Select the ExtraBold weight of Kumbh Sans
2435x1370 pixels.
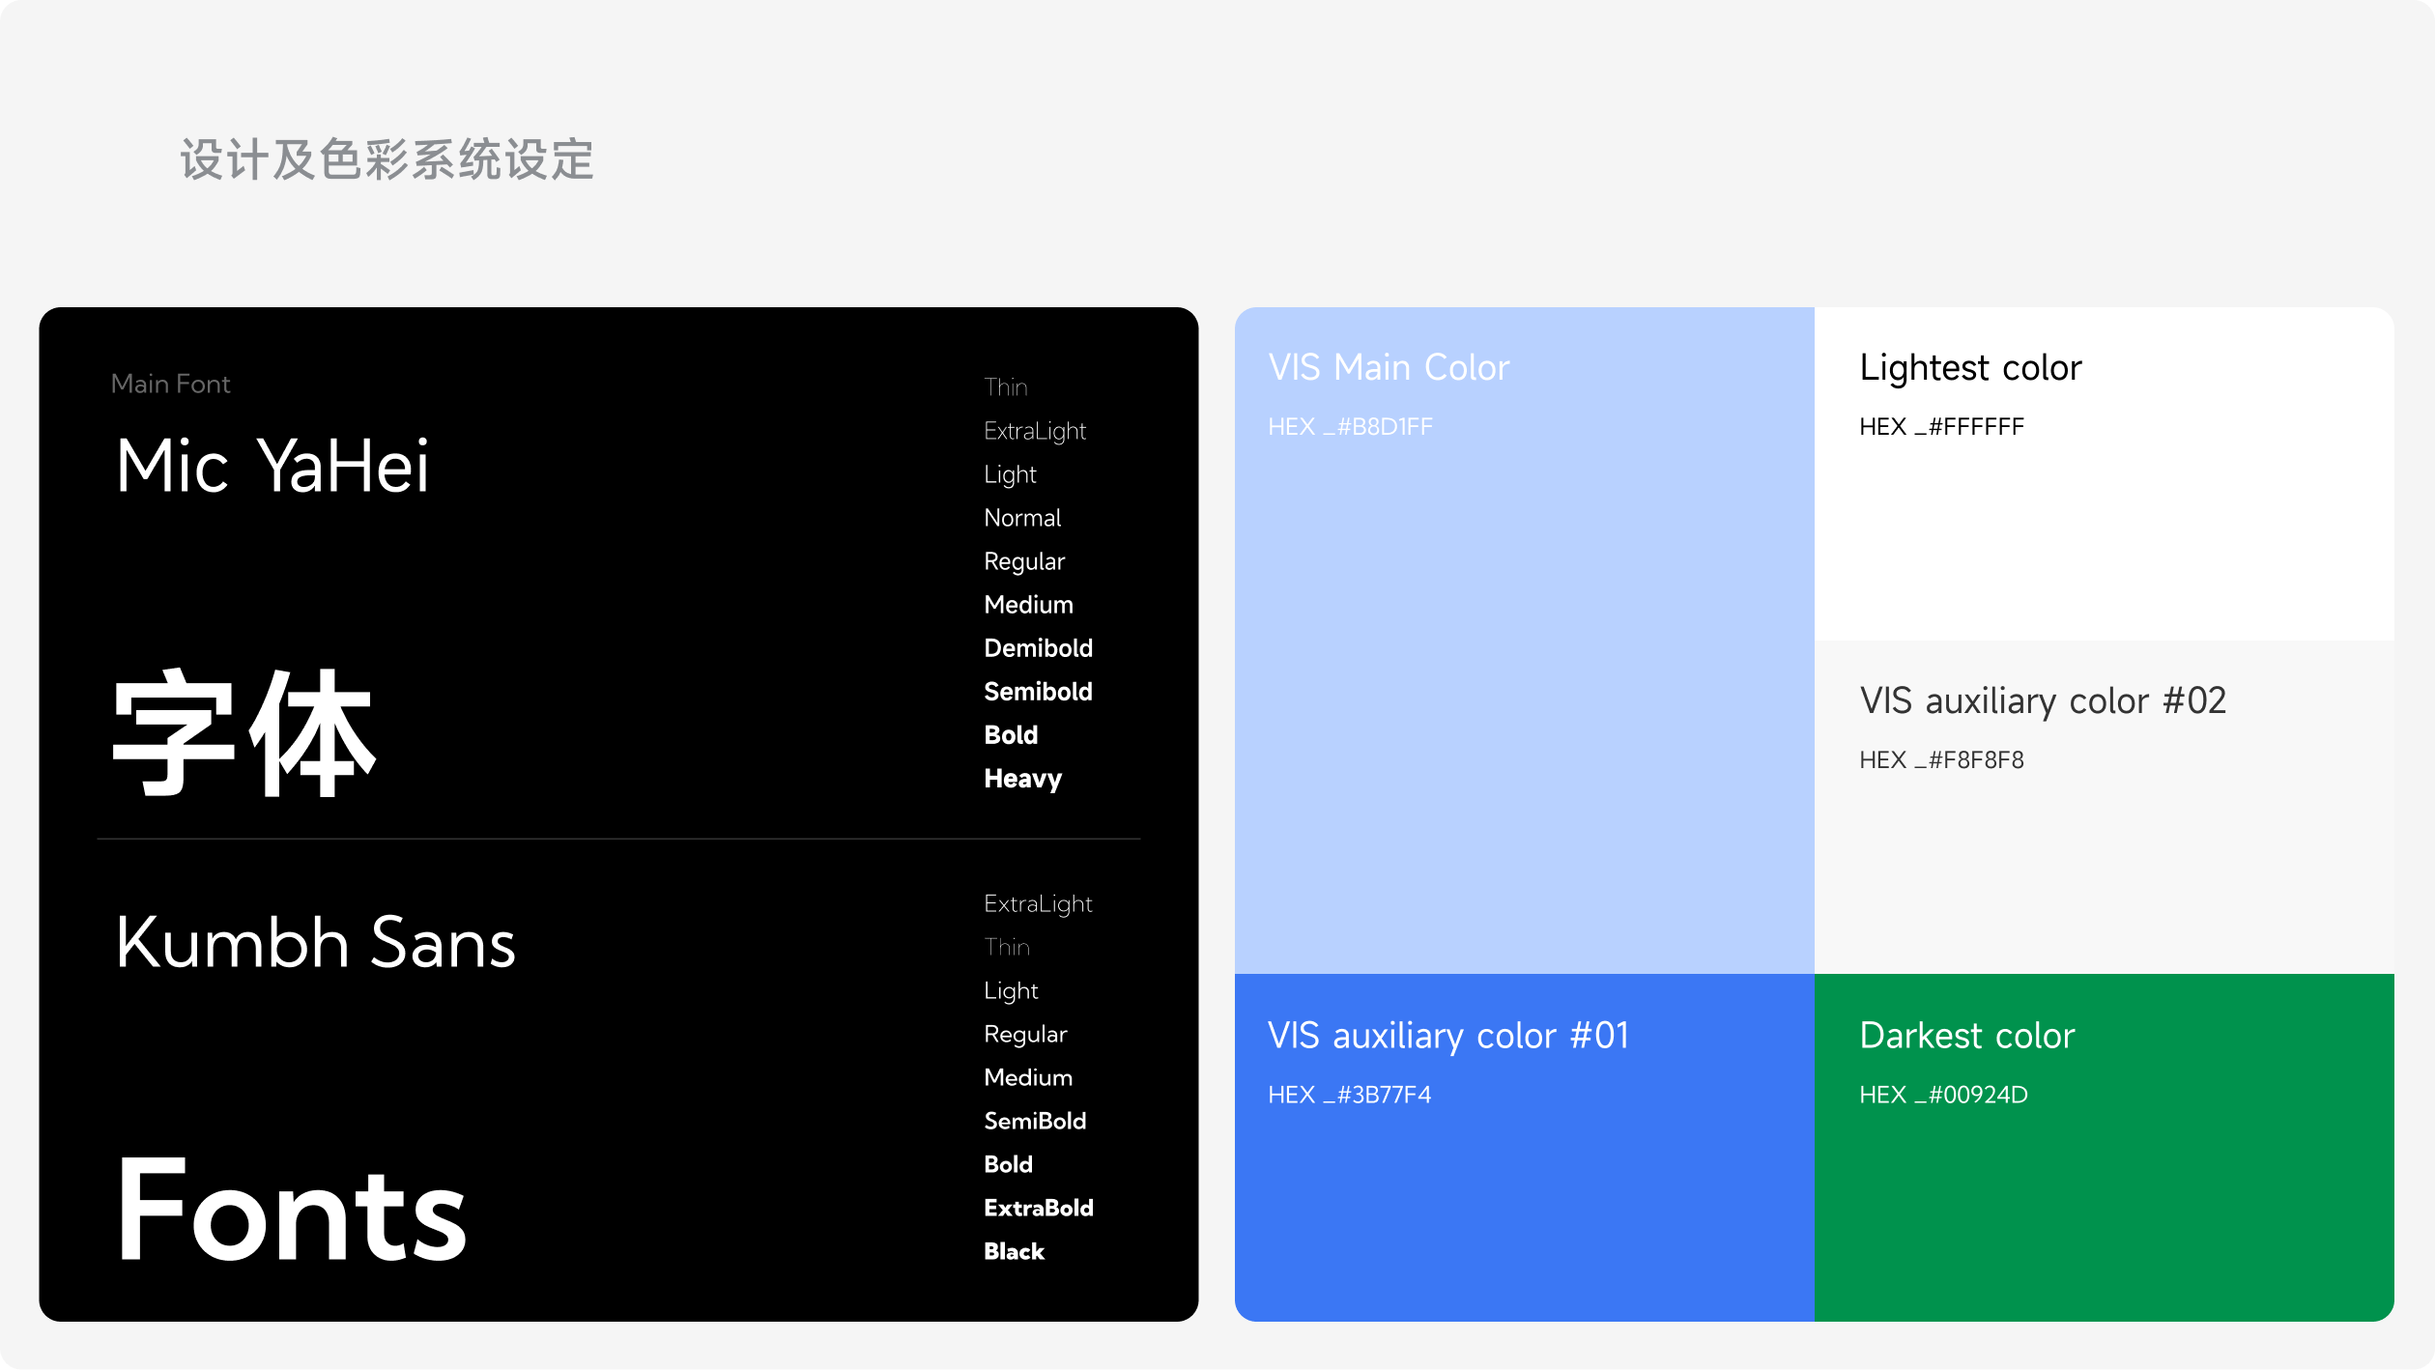click(x=1038, y=1208)
